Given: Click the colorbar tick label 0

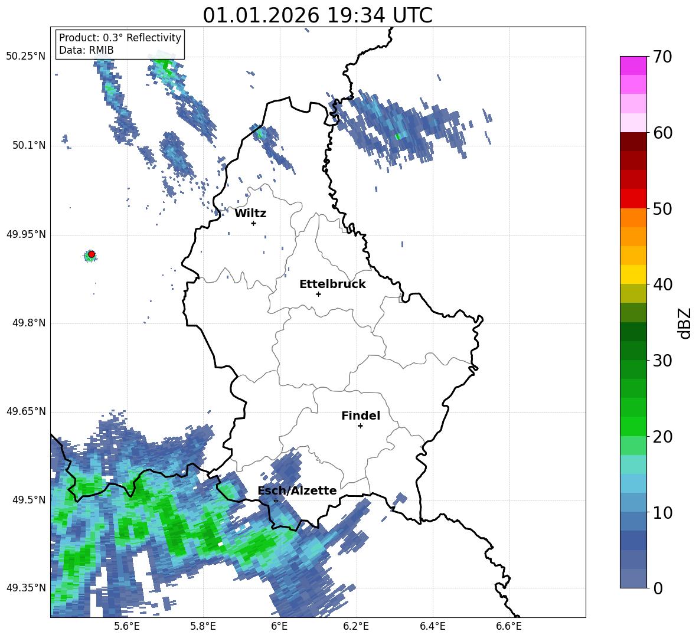Looking at the screenshot, I should point(658,588).
